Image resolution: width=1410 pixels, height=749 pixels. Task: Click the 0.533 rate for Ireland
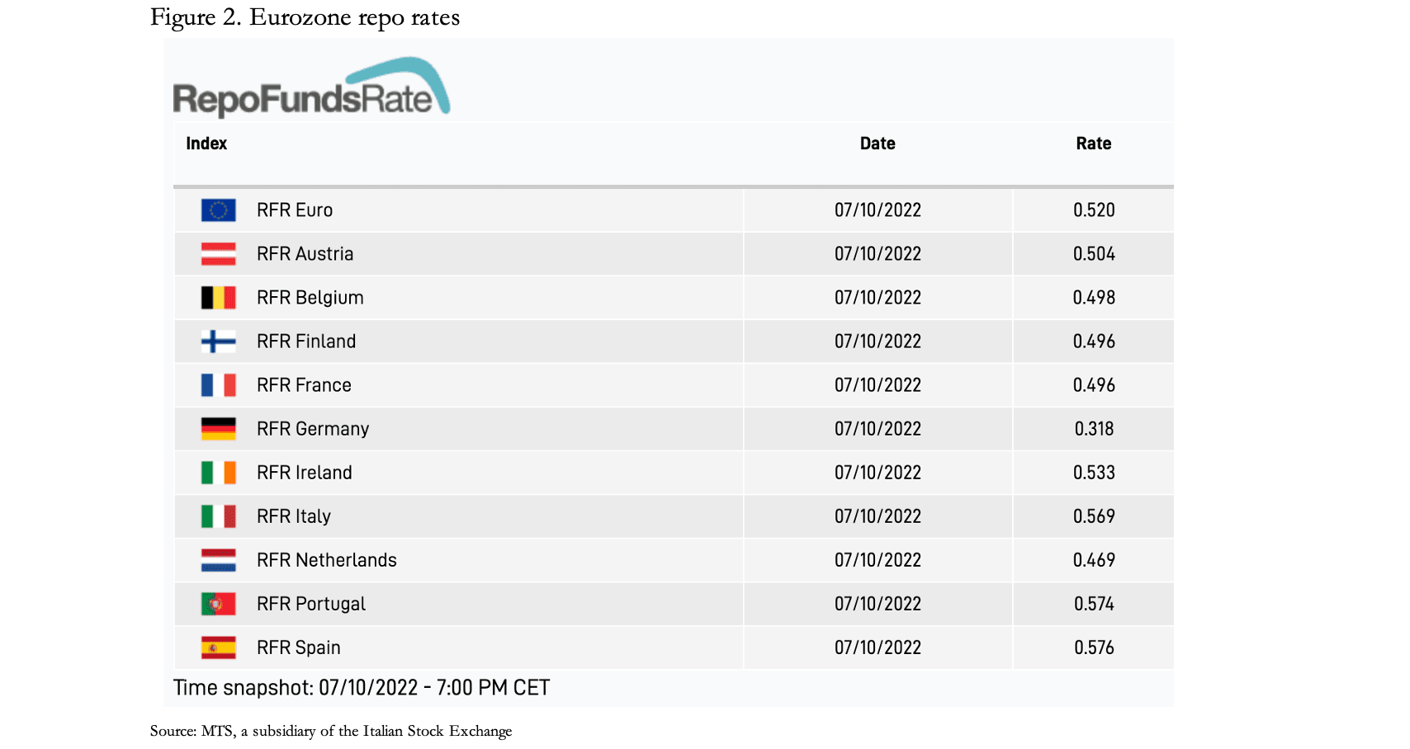click(x=1094, y=473)
